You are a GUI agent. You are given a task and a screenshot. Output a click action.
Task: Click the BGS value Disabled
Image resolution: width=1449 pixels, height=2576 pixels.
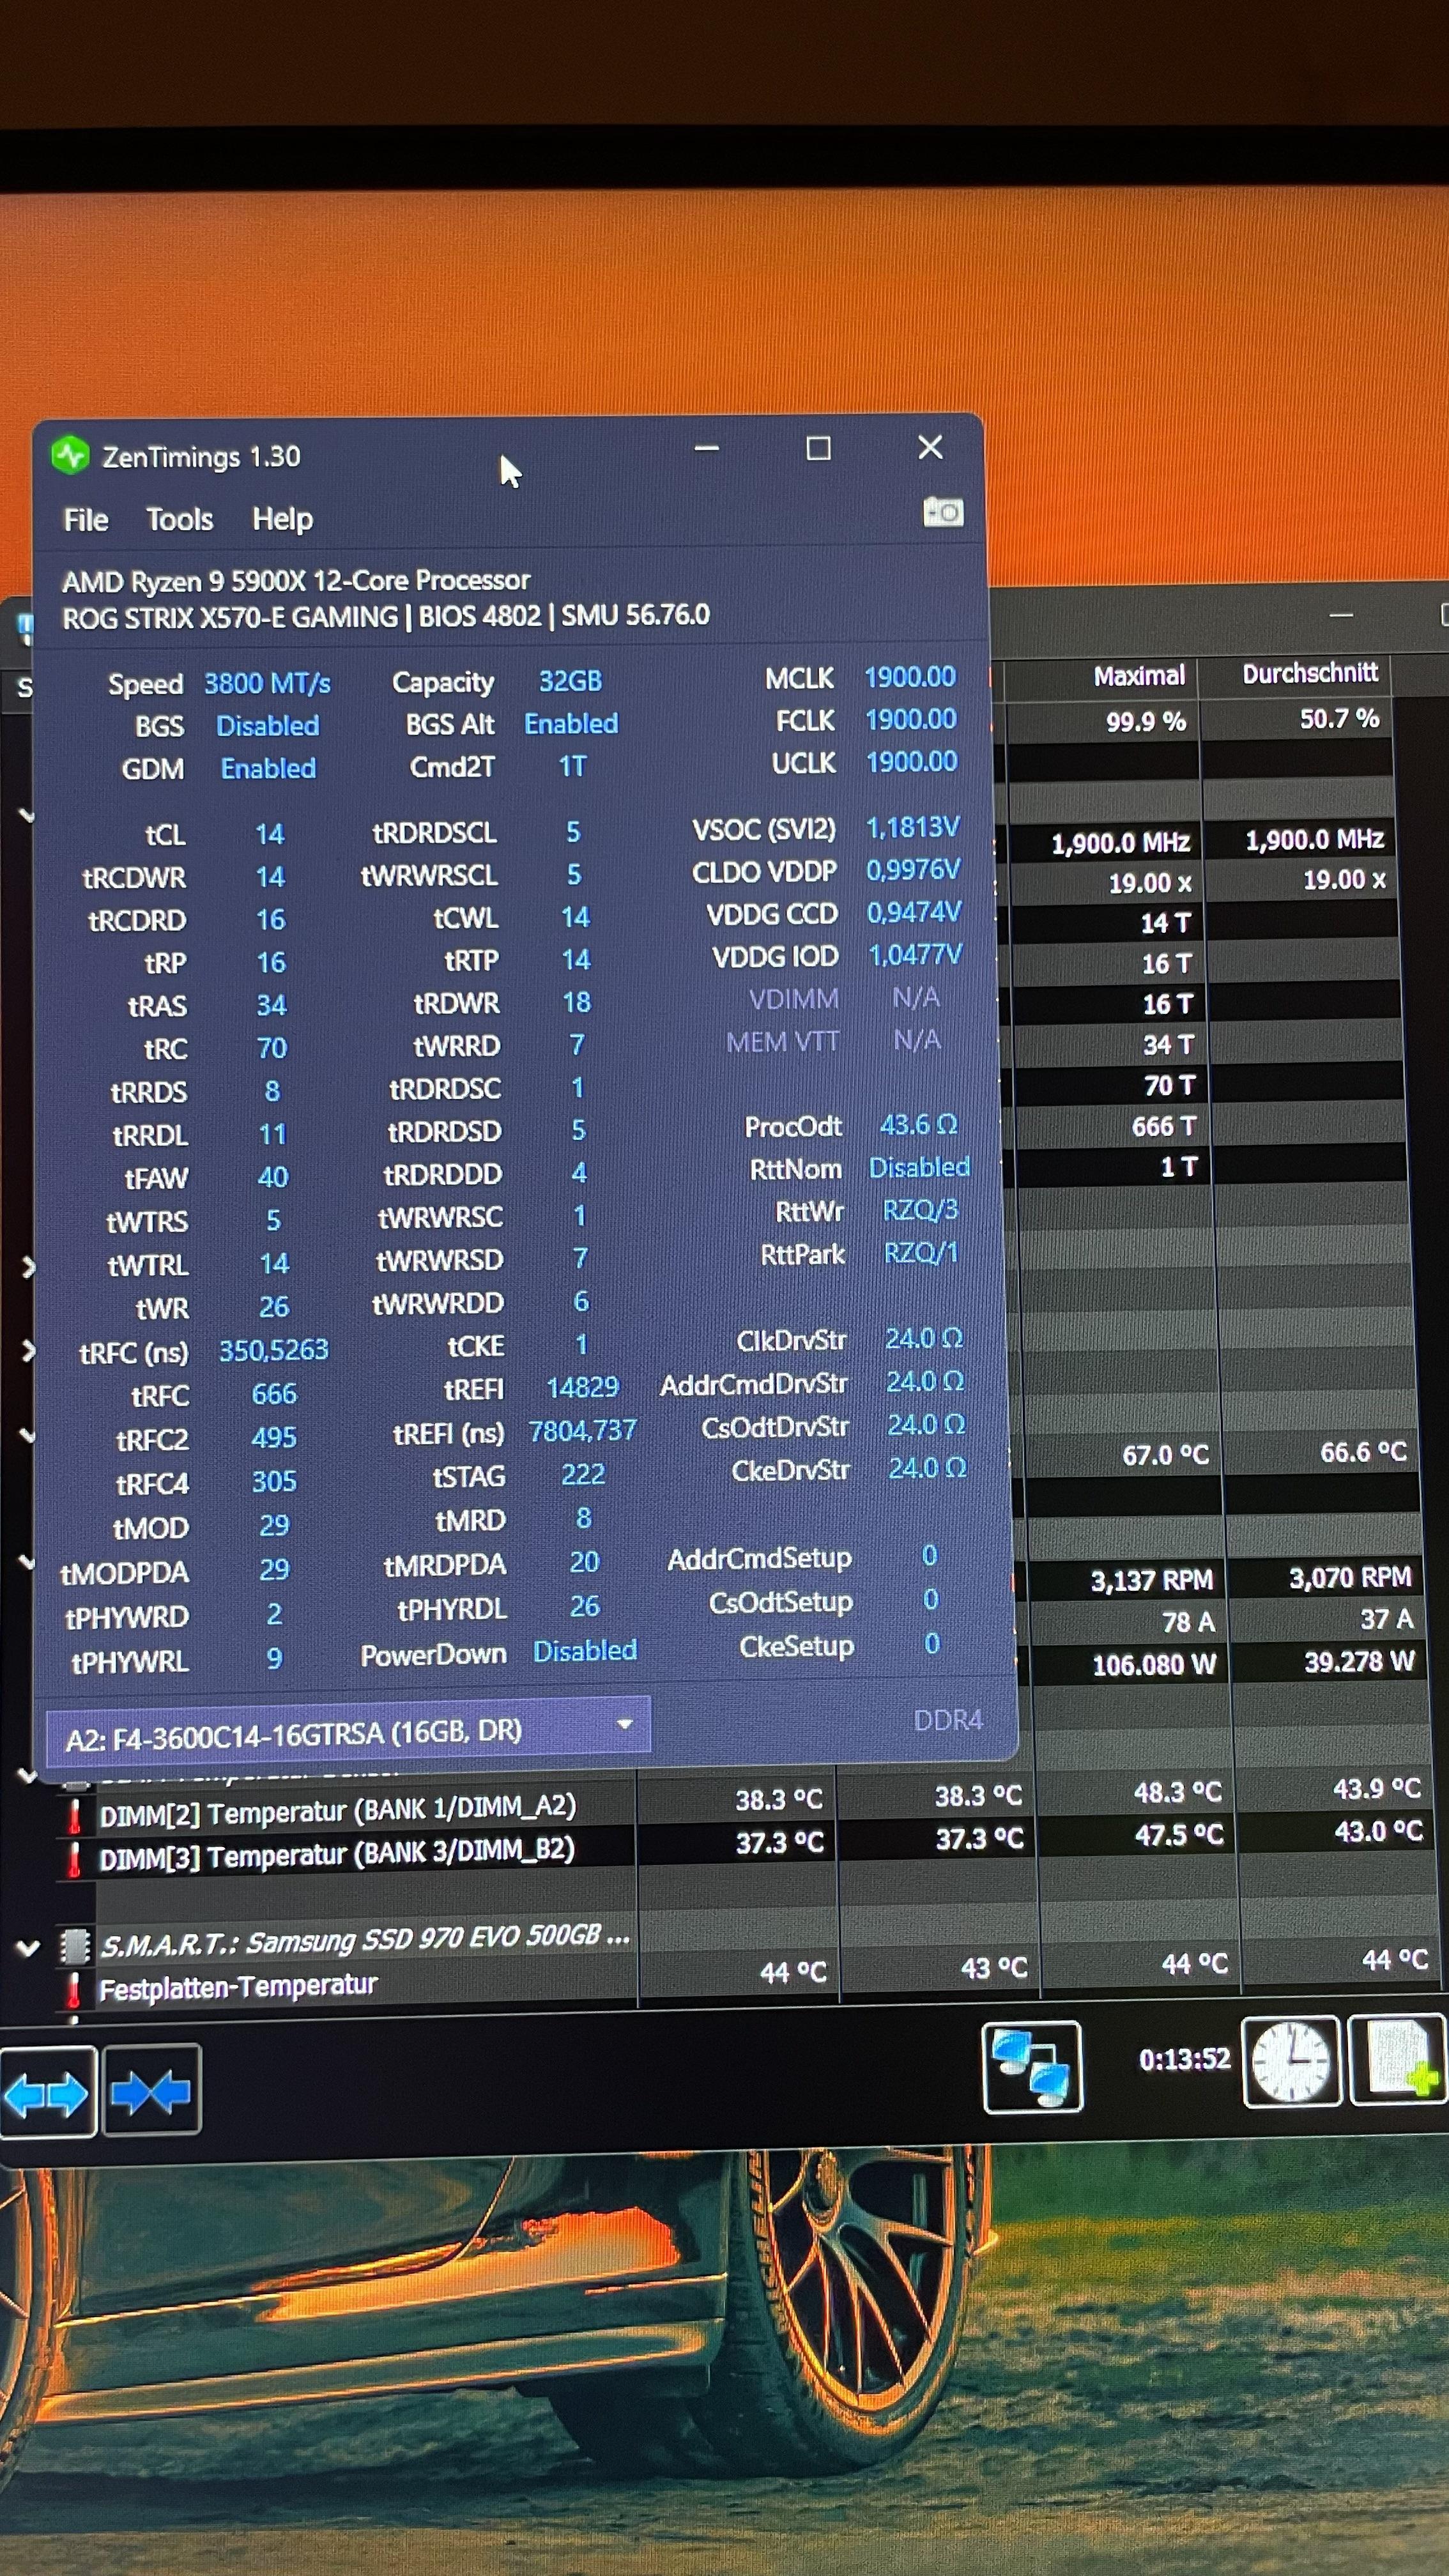coord(267,726)
